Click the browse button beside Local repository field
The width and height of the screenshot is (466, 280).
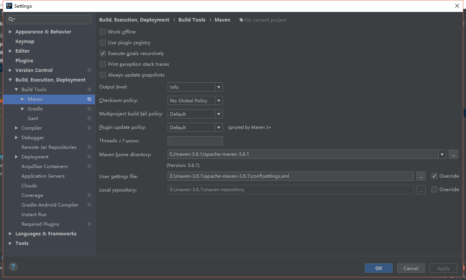pyautogui.click(x=421, y=189)
